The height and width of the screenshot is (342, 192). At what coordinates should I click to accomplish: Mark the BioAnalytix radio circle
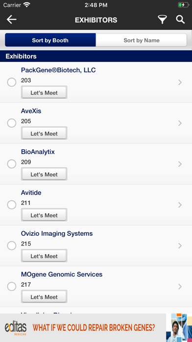12,164
